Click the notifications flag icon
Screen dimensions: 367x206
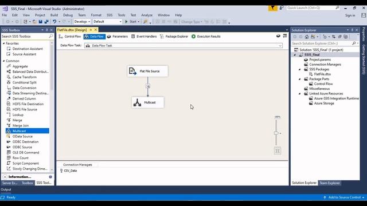tap(273, 8)
